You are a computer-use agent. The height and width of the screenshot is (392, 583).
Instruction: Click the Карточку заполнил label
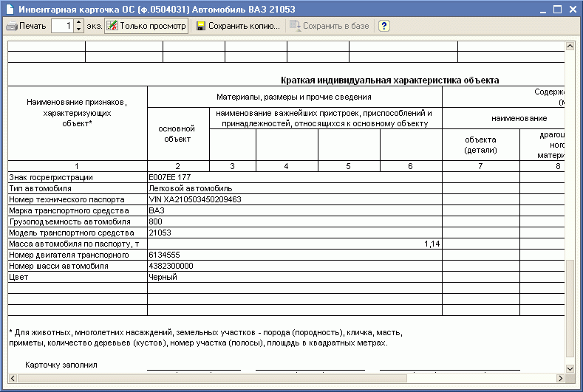[61, 365]
